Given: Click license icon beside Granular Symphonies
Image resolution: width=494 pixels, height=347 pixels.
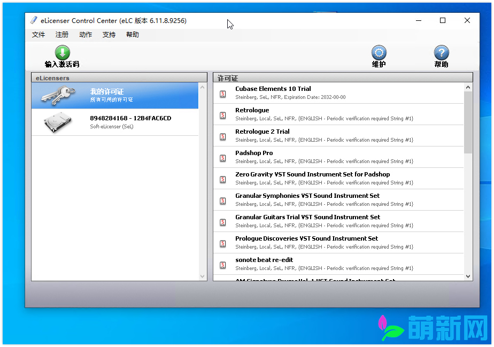Looking at the screenshot, I should [223, 201].
